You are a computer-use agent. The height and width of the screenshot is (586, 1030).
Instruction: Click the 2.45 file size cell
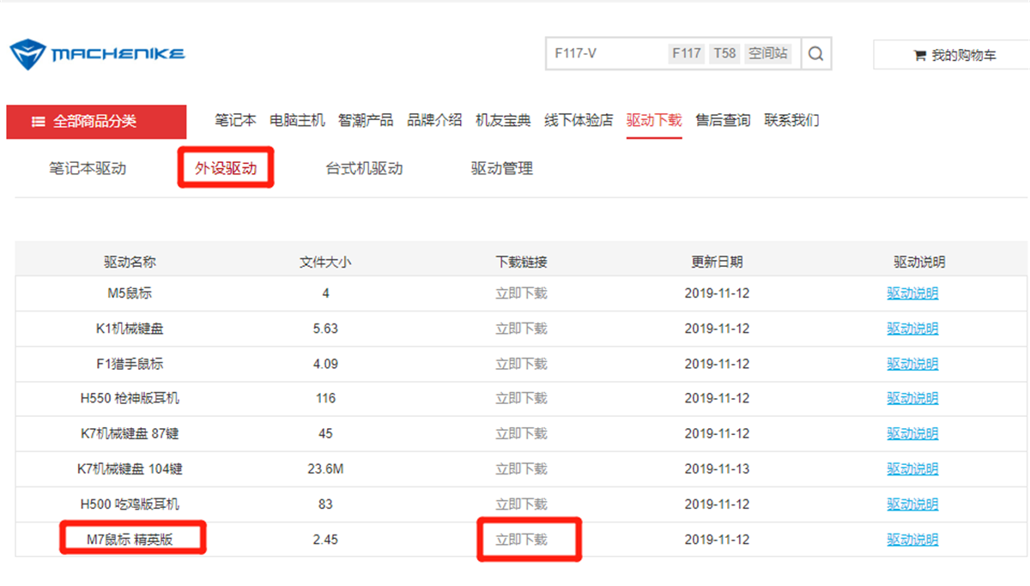(325, 540)
